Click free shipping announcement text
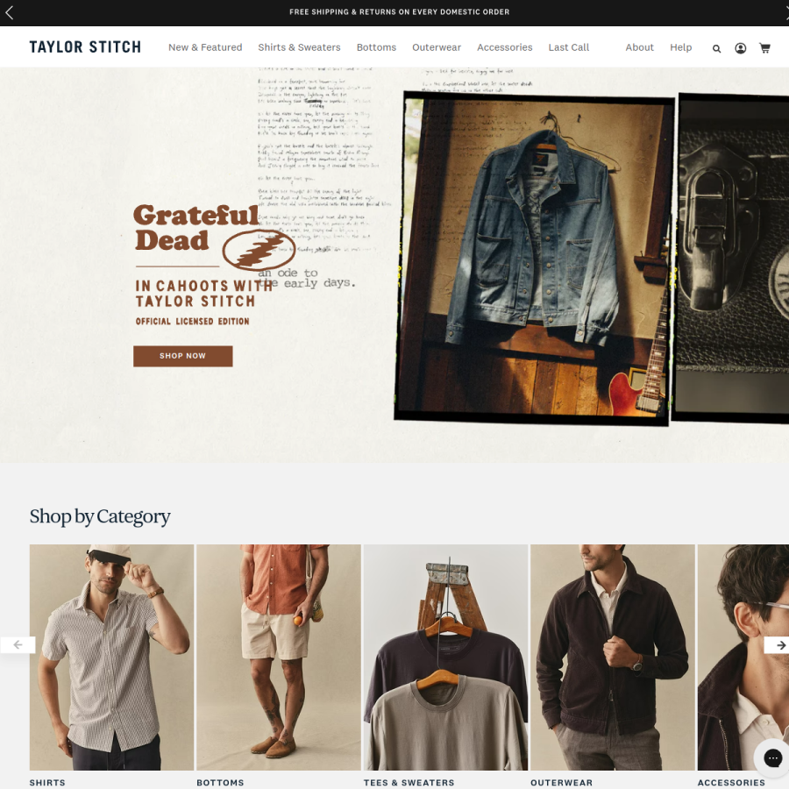Image resolution: width=789 pixels, height=789 pixels. point(399,12)
